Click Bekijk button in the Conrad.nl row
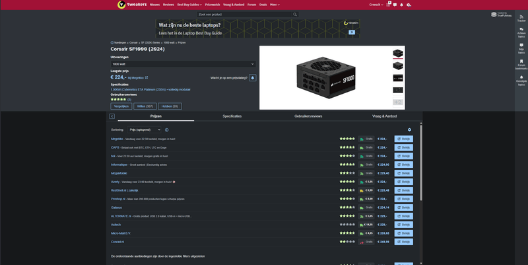528x265 pixels. tap(403, 242)
